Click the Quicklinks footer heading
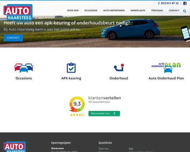Screen dimensions: 190x152 [105, 143]
